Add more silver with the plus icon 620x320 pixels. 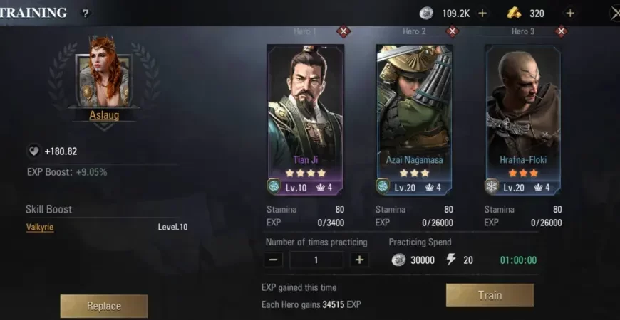click(x=482, y=14)
